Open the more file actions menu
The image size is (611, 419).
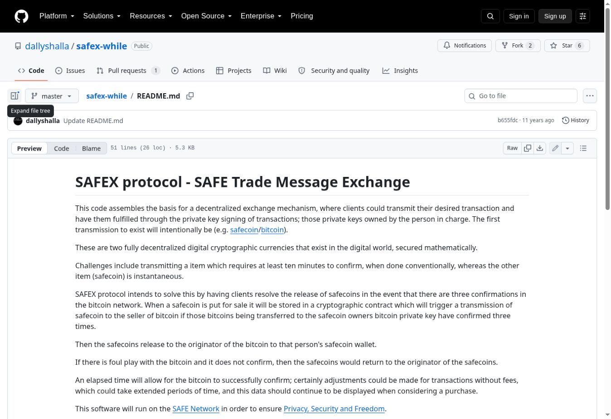pyautogui.click(x=590, y=96)
